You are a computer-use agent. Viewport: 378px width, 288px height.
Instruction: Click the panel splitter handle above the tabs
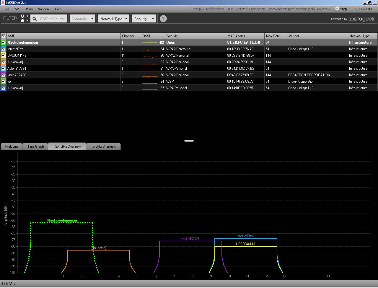pyautogui.click(x=189, y=141)
